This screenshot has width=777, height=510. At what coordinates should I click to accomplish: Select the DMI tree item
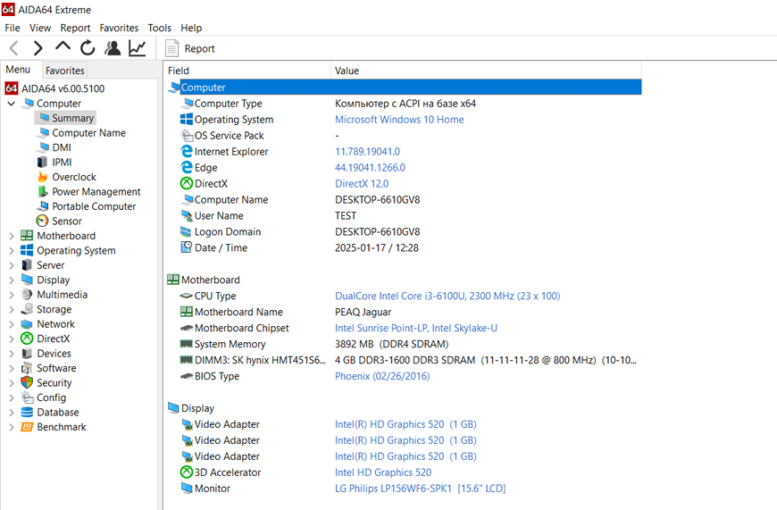(62, 147)
